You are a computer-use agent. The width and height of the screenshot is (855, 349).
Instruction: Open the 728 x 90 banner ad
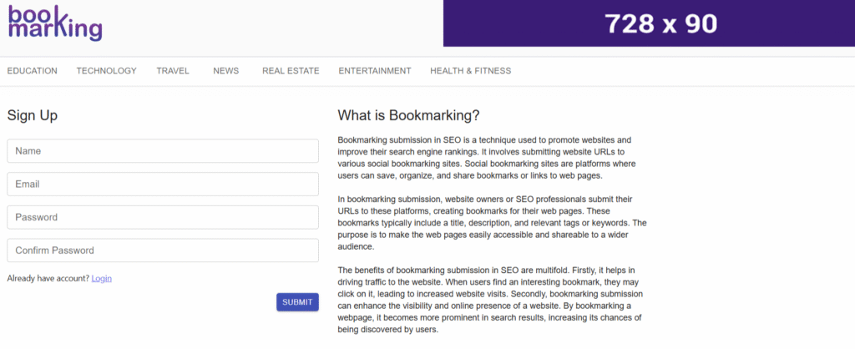(649, 23)
